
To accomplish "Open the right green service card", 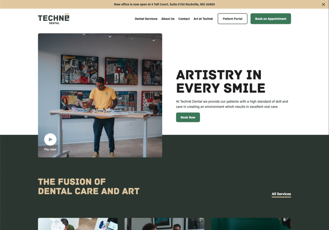I will point(251,224).
